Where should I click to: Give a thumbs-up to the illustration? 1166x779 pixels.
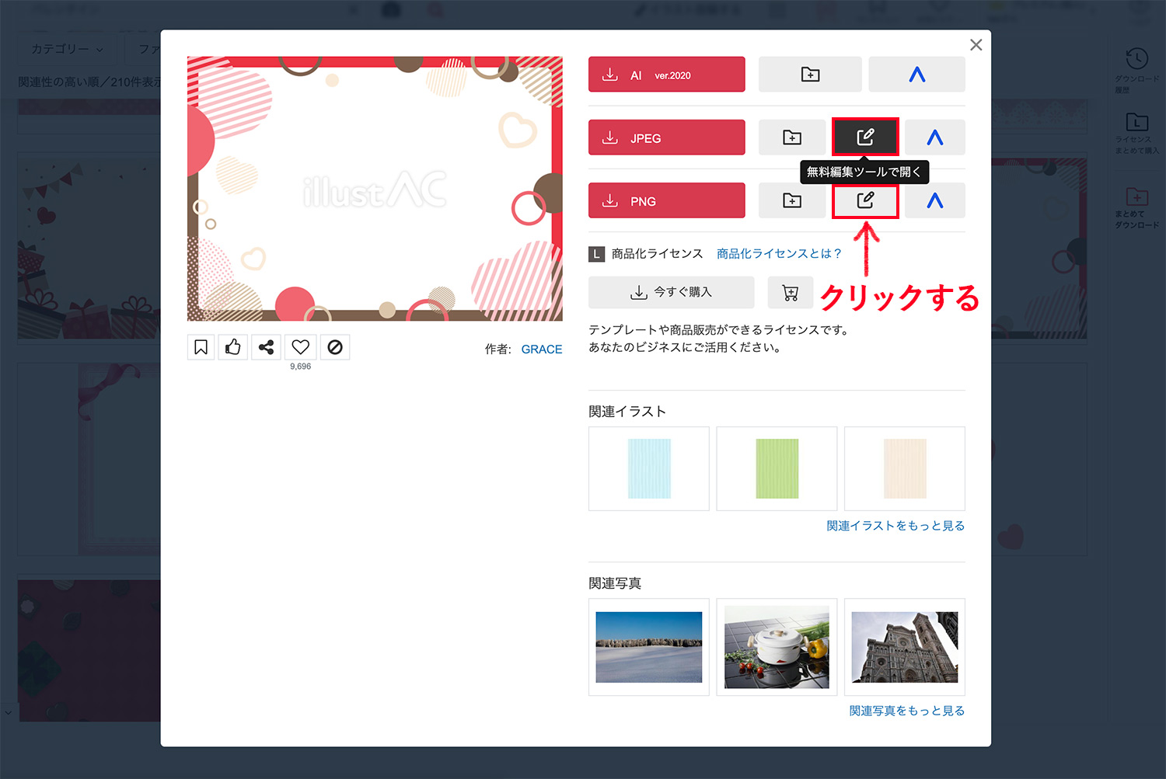point(233,347)
